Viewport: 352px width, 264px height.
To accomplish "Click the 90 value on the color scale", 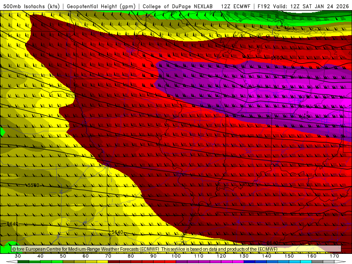I will point(153,256).
